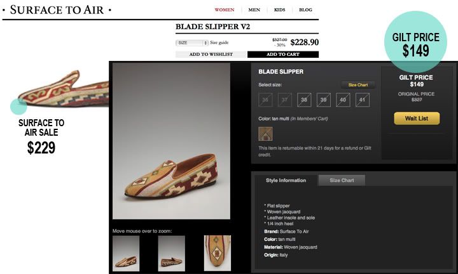458x274 pixels.
Task: Pick size 41 box
Action: 362,100
